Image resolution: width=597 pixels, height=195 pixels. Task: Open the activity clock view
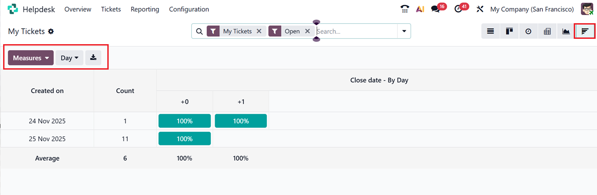pos(528,31)
